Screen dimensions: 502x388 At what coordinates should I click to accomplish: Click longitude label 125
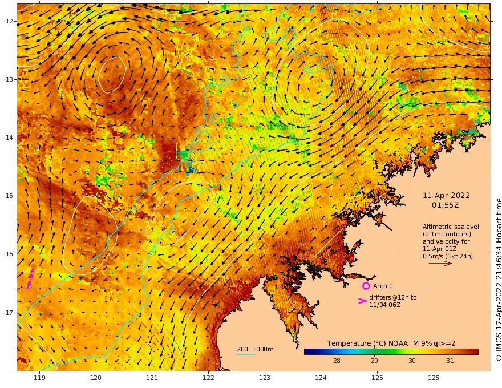(378, 378)
